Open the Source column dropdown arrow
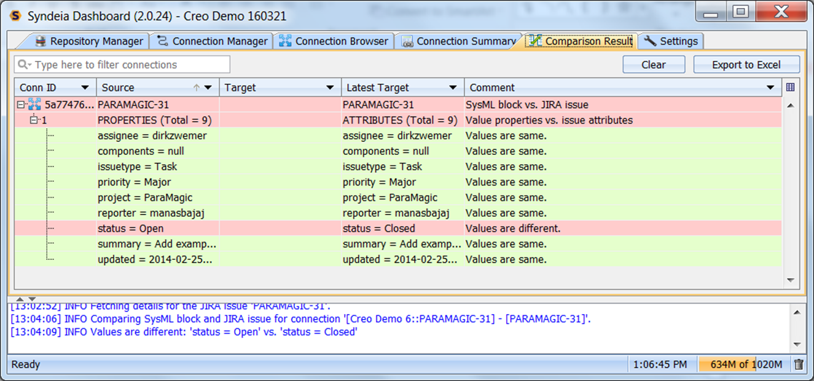 coord(208,88)
